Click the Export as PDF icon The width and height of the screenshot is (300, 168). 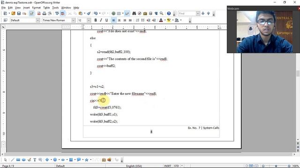point(39,14)
